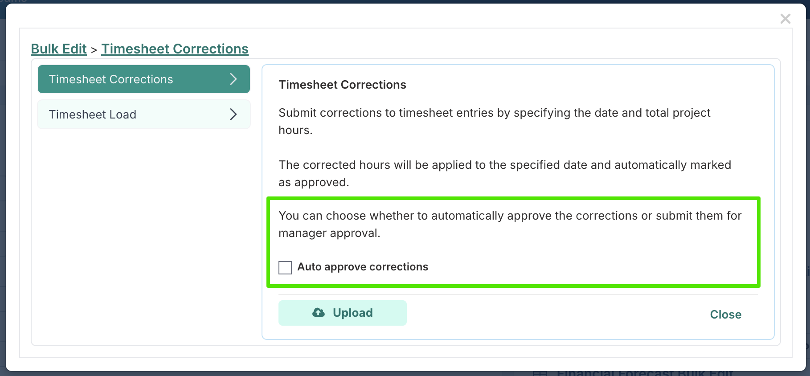The image size is (810, 376).
Task: Enable the Auto approve corrections checkbox
Action: [285, 267]
